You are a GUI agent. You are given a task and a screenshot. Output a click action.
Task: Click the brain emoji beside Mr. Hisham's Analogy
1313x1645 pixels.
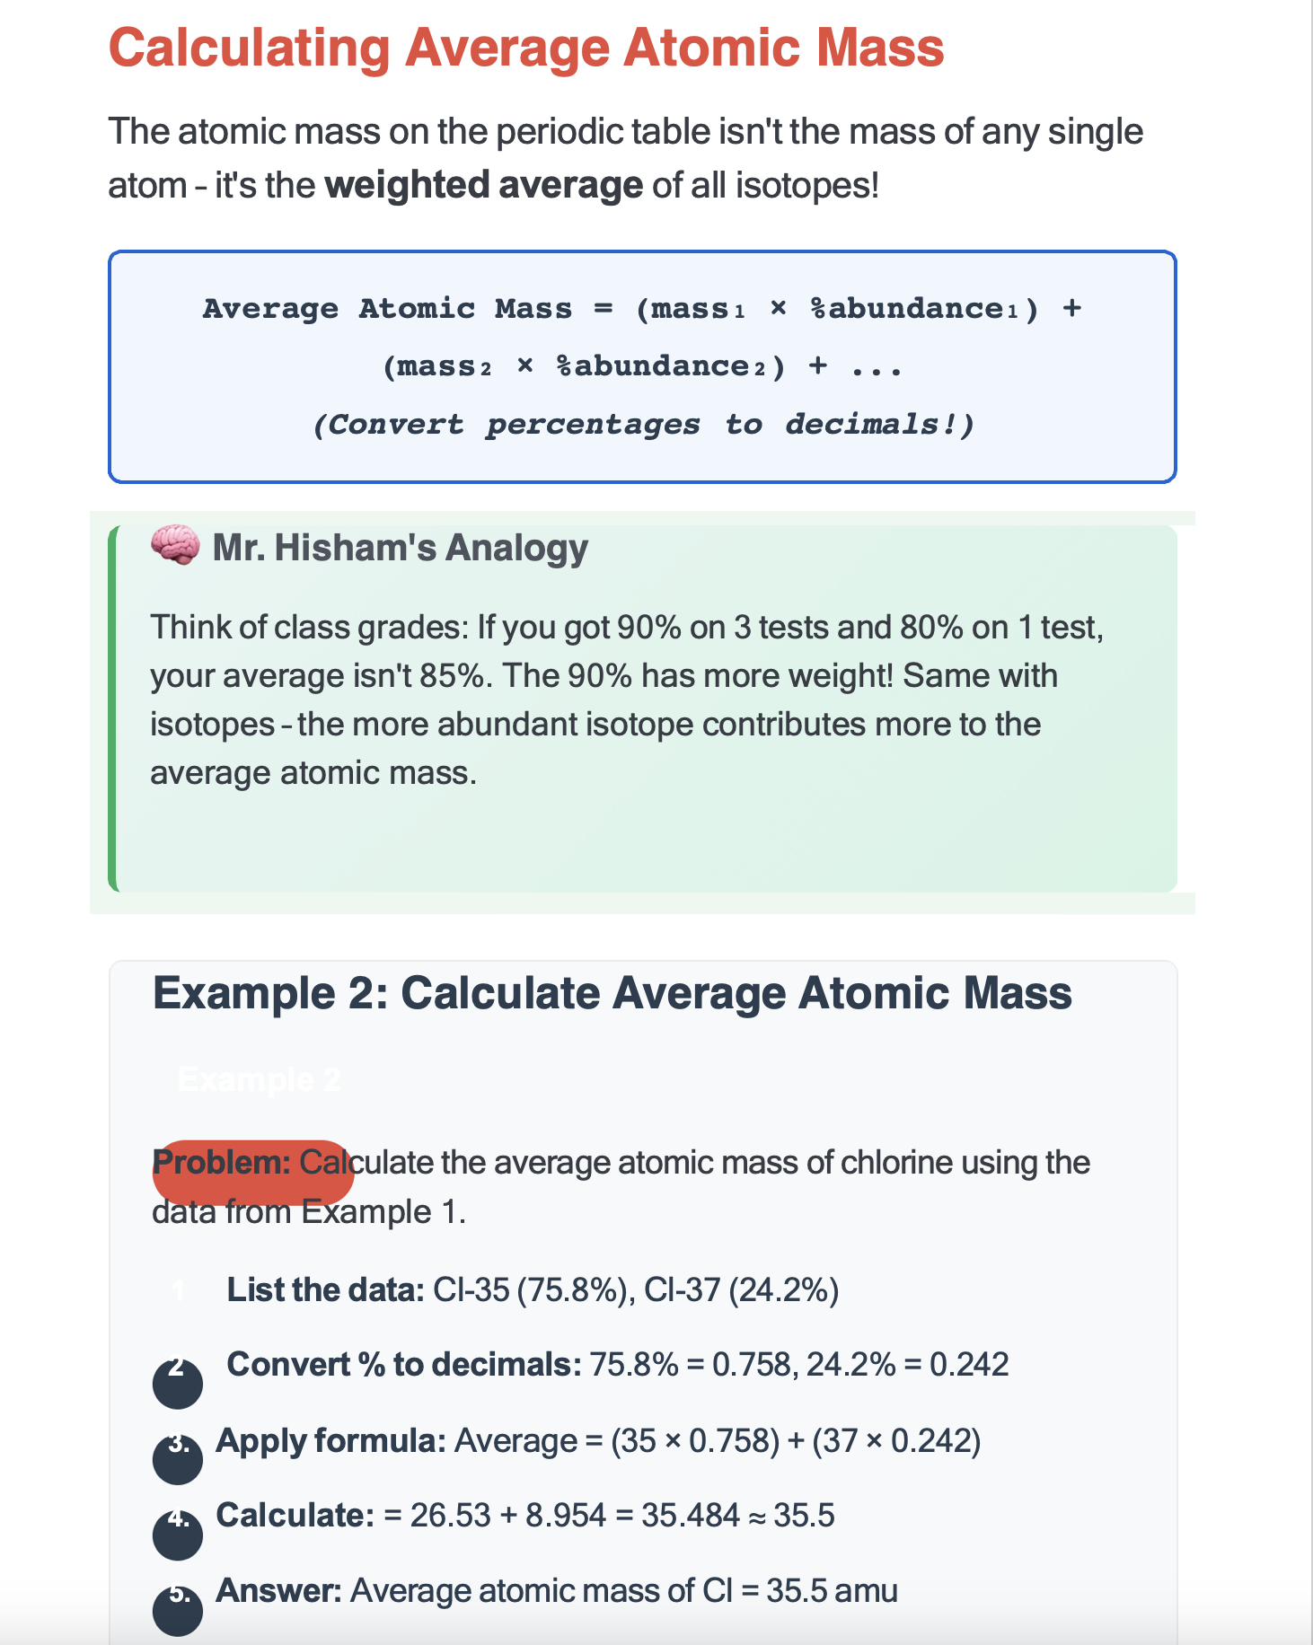[x=174, y=545]
